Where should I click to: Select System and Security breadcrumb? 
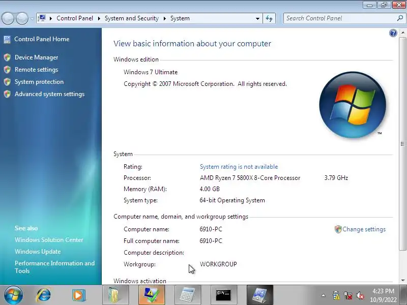132,18
